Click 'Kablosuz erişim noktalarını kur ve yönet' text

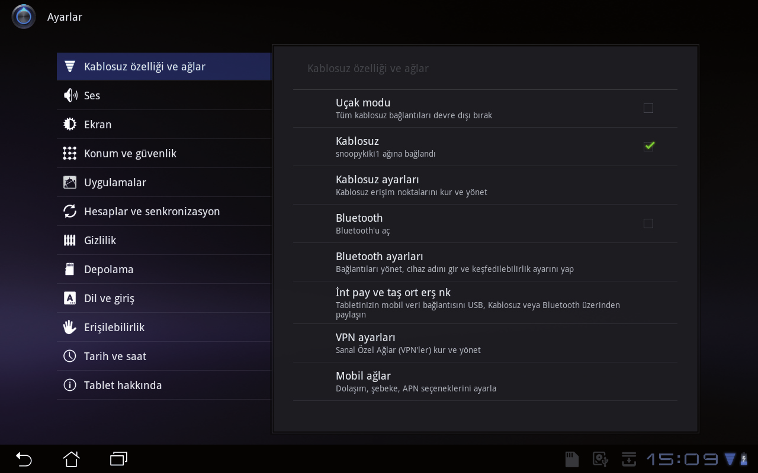pos(412,192)
